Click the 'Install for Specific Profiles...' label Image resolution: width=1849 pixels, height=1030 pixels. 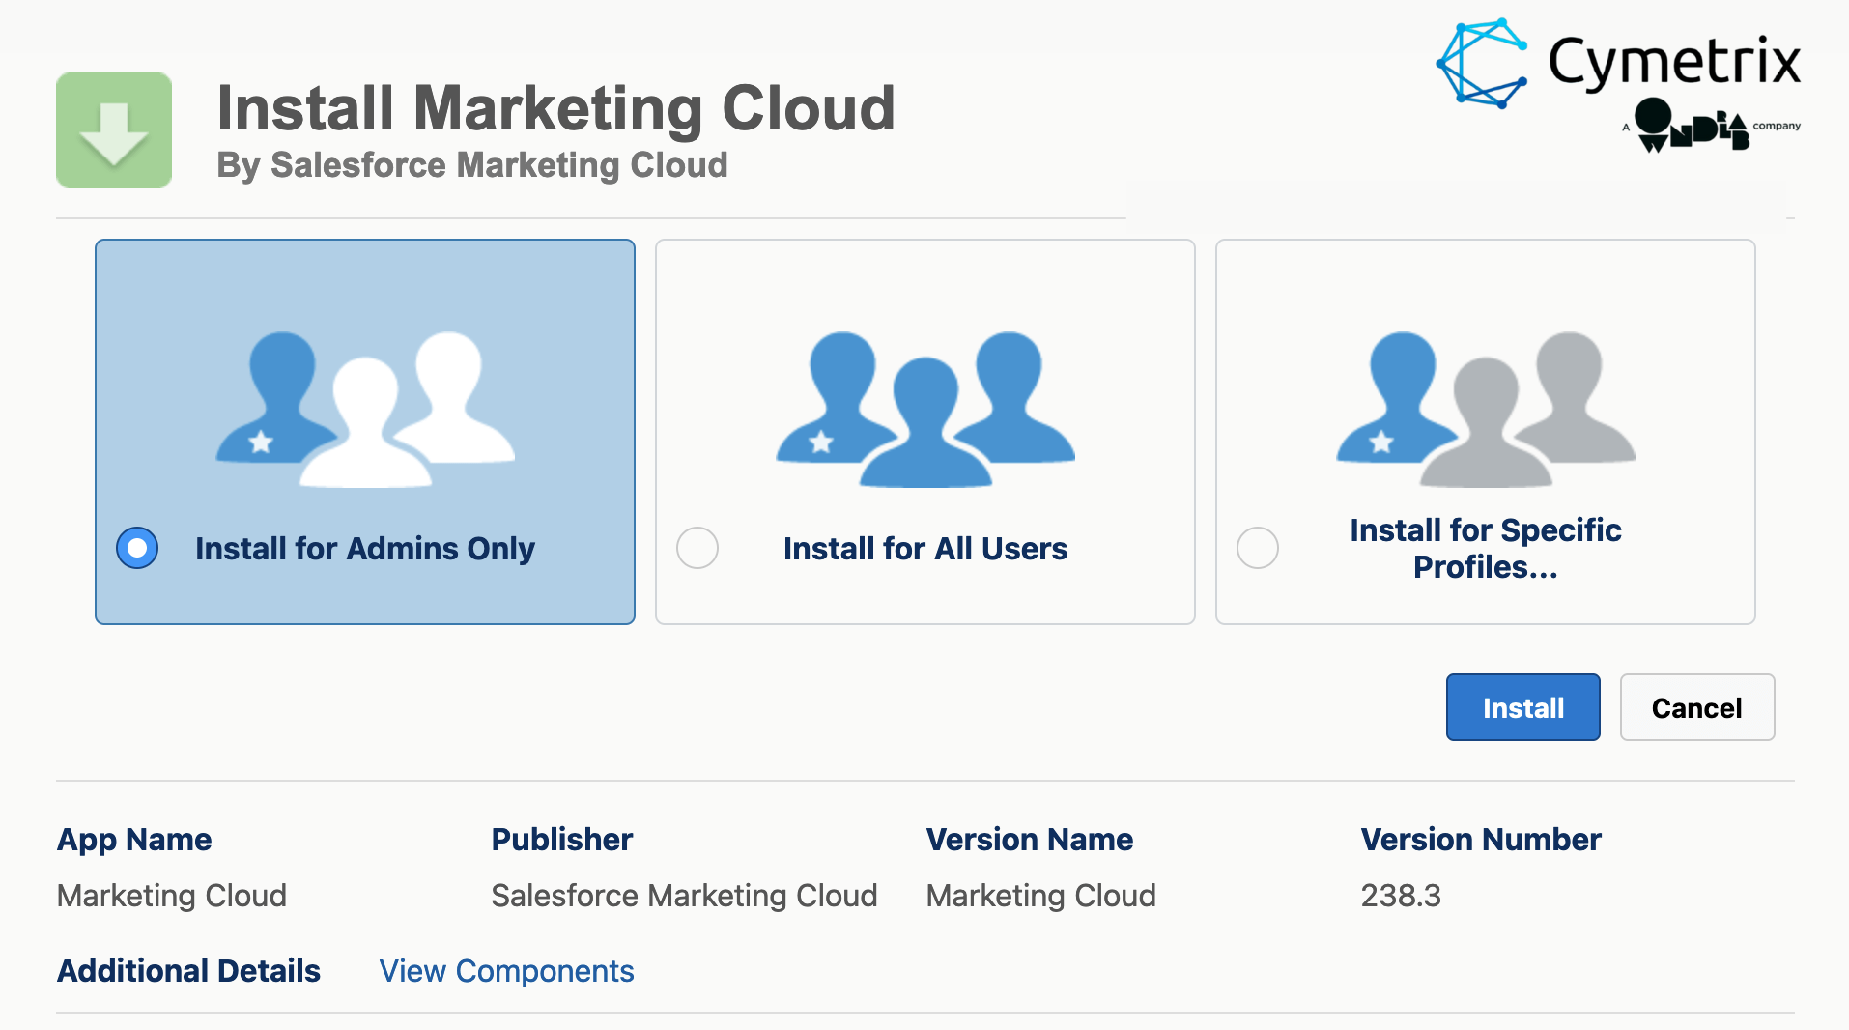(x=1486, y=548)
